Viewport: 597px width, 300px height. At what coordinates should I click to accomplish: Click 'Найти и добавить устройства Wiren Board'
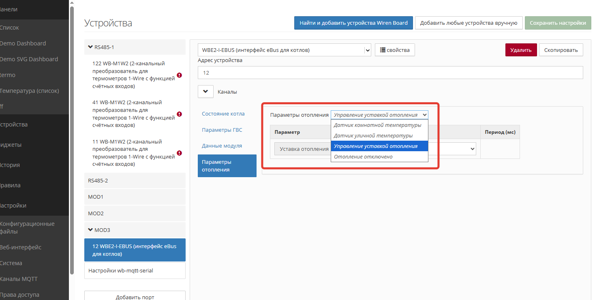point(353,23)
